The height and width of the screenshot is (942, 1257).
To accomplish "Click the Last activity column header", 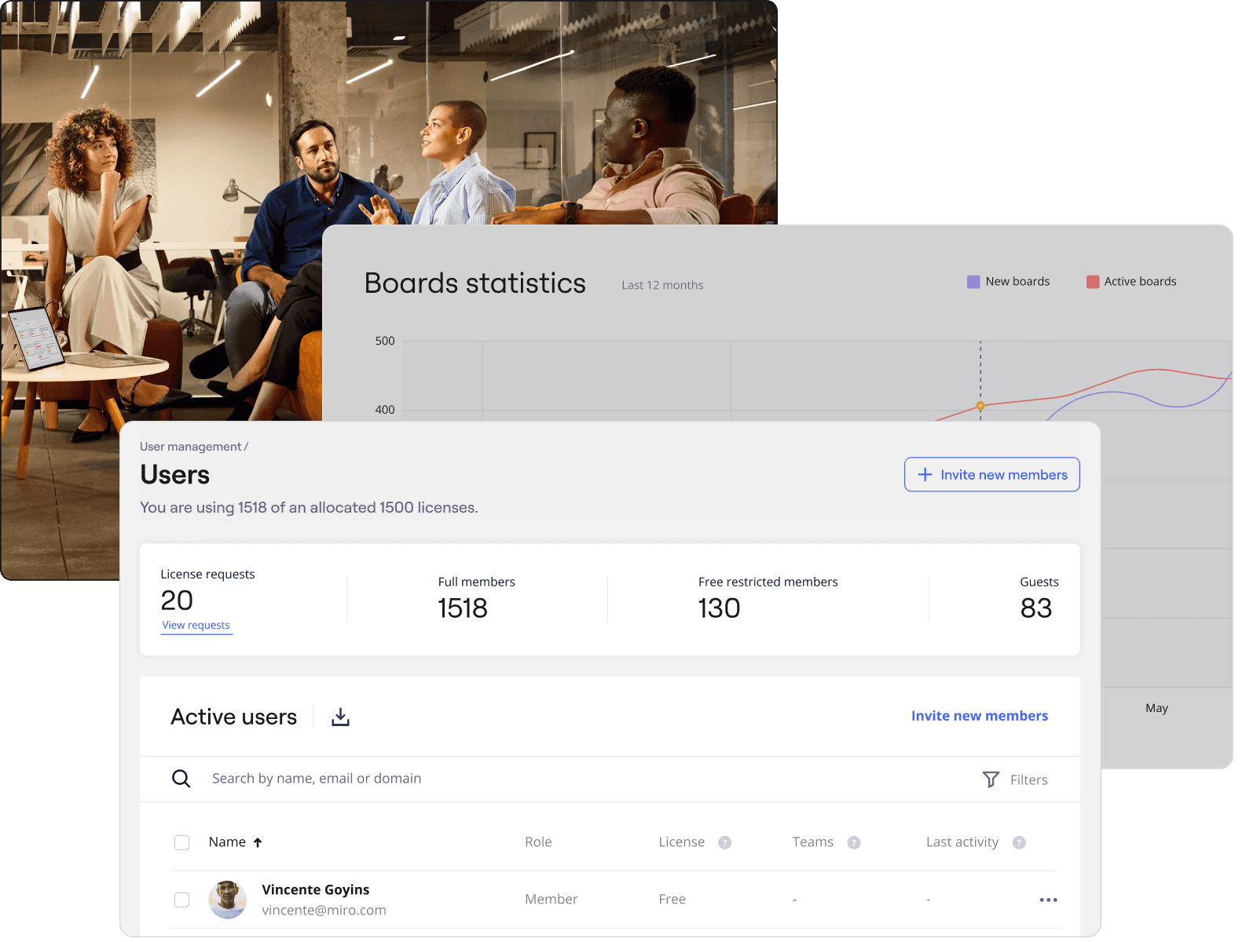I will pos(962,842).
